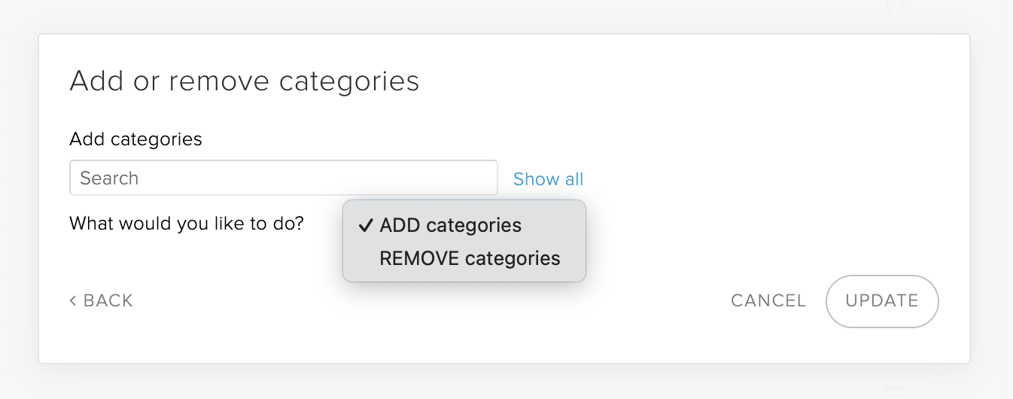Click the Search placeholder text

[x=109, y=178]
